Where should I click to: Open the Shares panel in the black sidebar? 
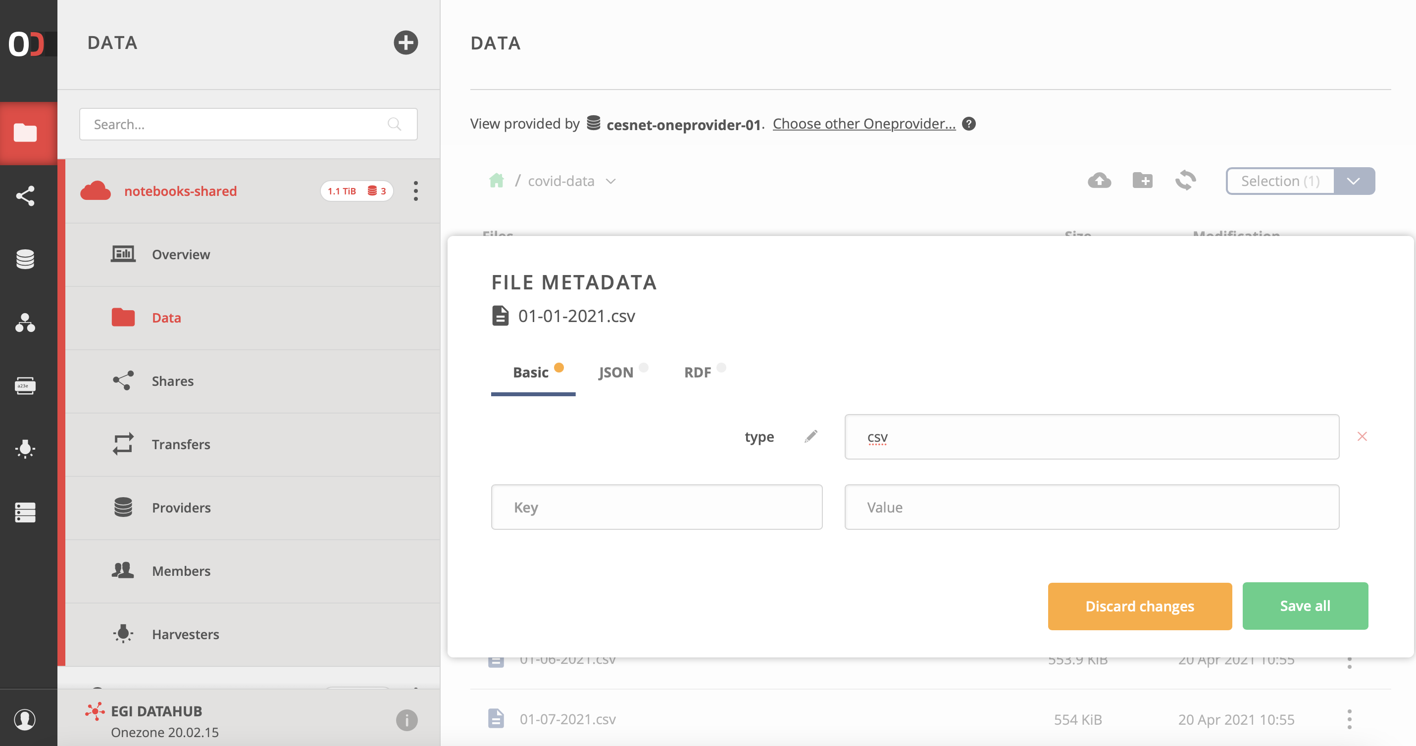point(26,196)
